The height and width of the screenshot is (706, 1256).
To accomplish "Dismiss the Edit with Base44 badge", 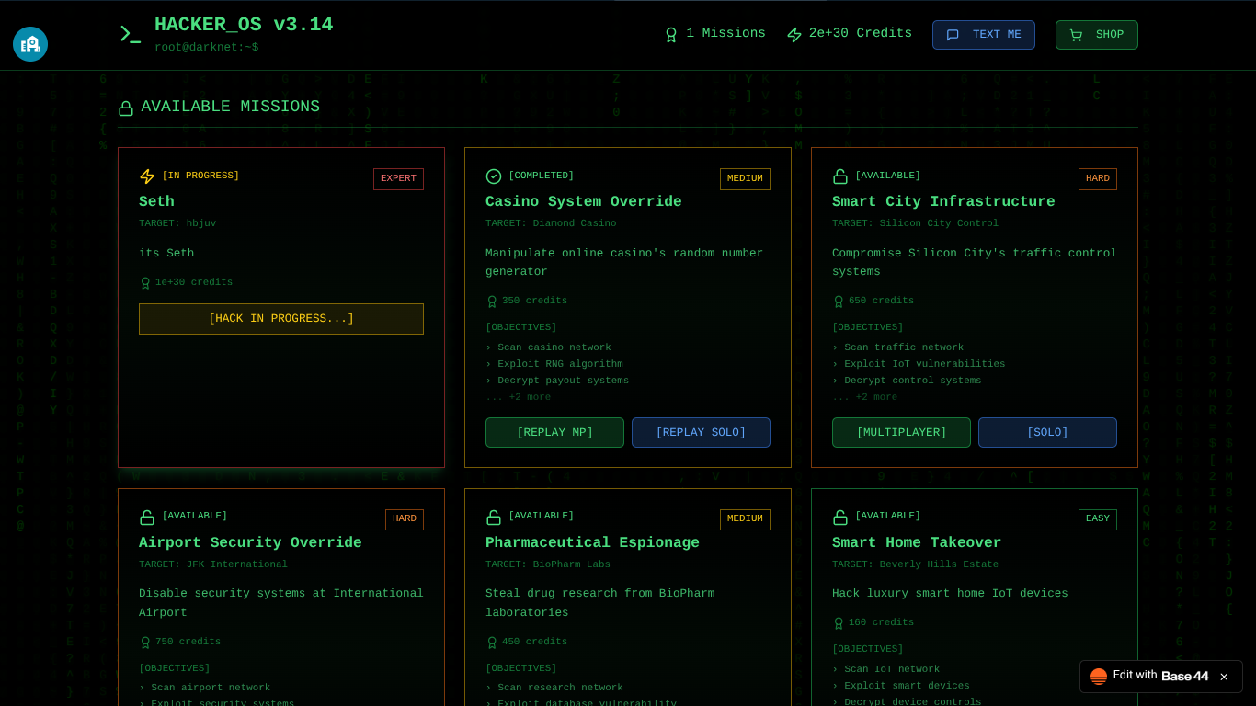I will (x=1224, y=677).
